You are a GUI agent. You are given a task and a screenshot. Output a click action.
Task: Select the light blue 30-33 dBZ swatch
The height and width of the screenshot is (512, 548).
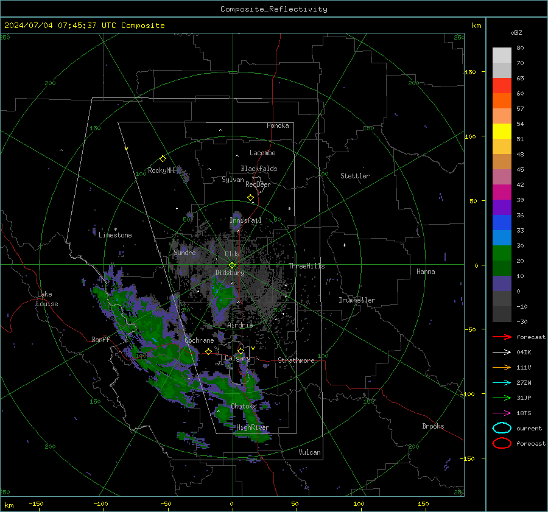tap(502, 238)
